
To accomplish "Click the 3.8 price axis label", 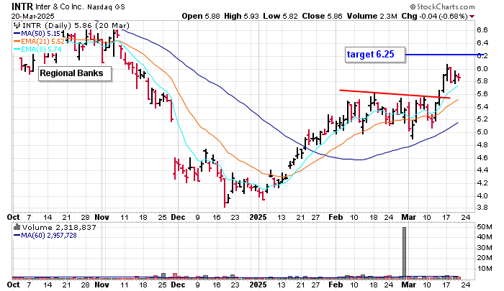I will 482,208.
